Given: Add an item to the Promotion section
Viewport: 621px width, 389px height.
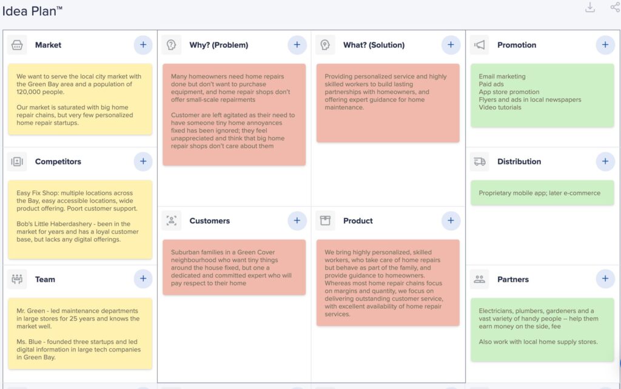Looking at the screenshot, I should tap(605, 44).
